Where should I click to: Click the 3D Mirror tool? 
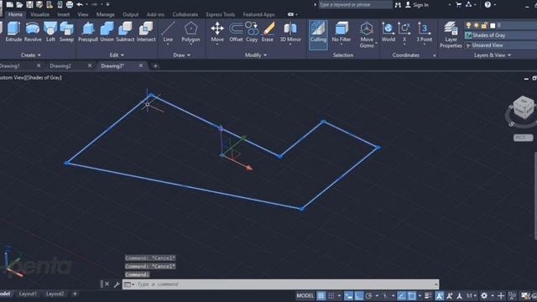click(290, 33)
